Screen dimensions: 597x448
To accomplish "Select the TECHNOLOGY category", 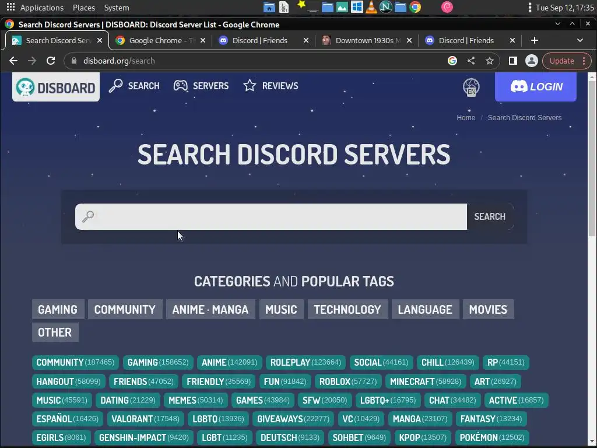I will point(347,309).
